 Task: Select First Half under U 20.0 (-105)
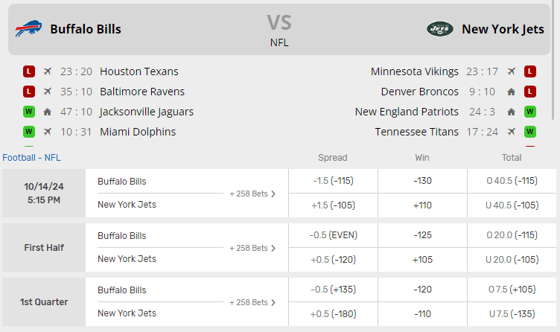(512, 259)
